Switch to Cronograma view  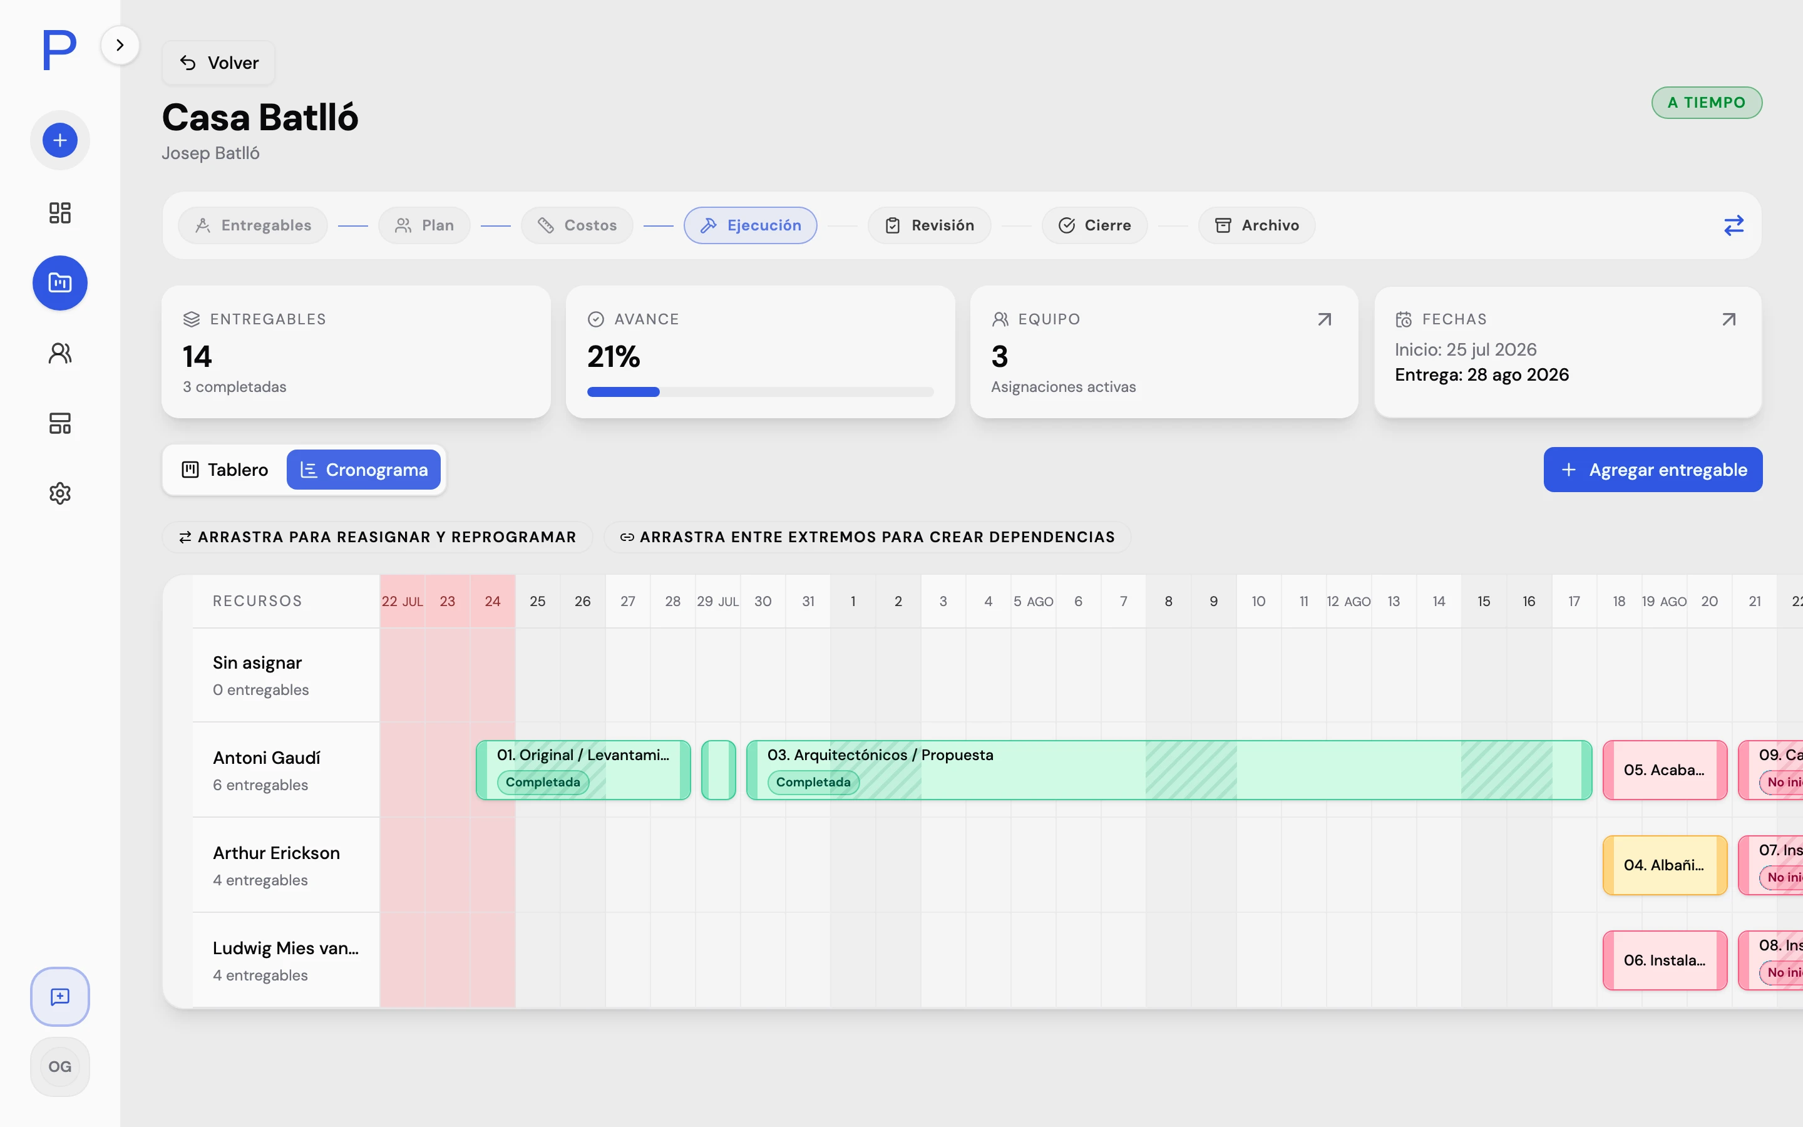364,470
